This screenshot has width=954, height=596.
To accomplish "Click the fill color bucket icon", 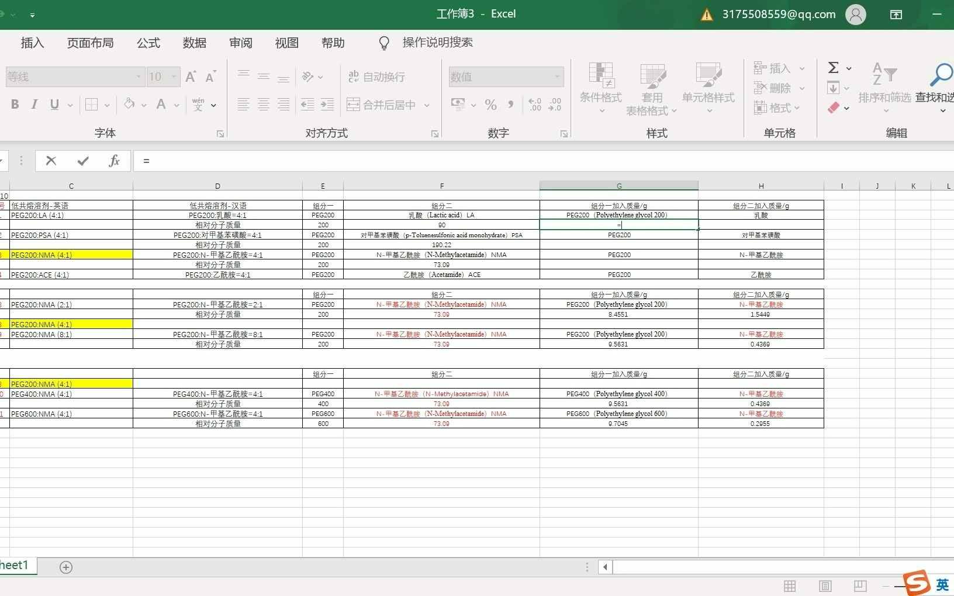I will point(129,105).
